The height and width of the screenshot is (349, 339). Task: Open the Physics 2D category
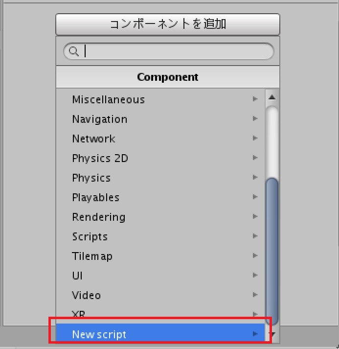[100, 158]
